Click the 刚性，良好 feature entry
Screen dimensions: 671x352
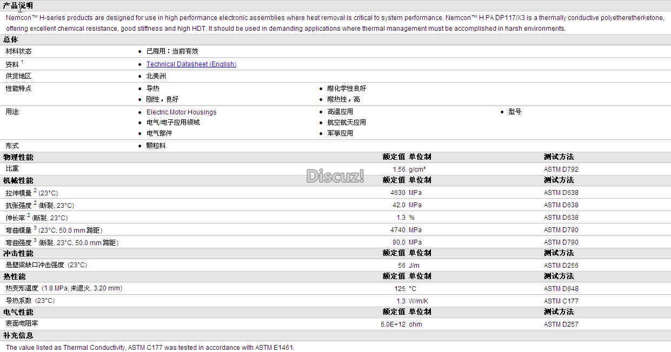(162, 99)
